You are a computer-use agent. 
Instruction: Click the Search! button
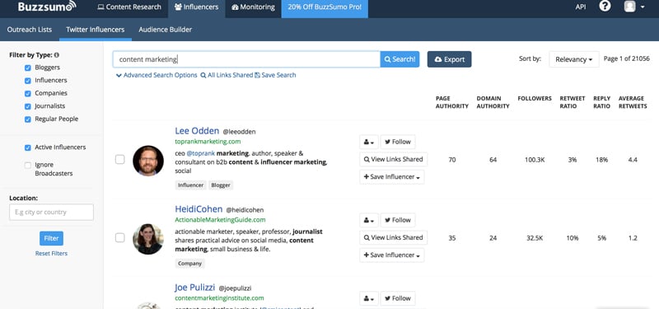[x=400, y=59]
